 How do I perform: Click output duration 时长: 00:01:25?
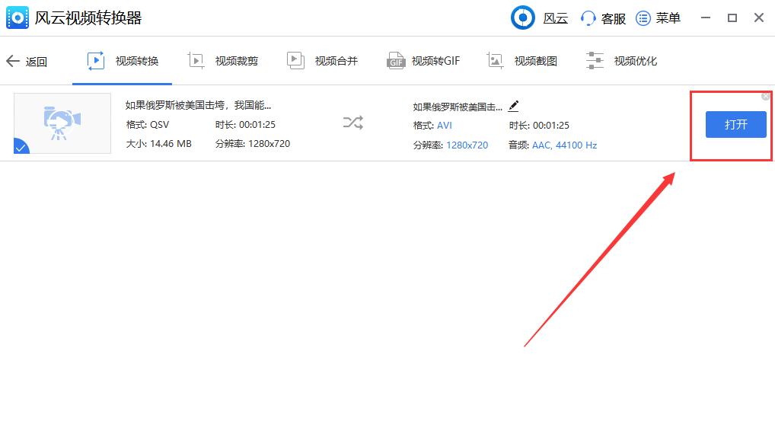(539, 126)
